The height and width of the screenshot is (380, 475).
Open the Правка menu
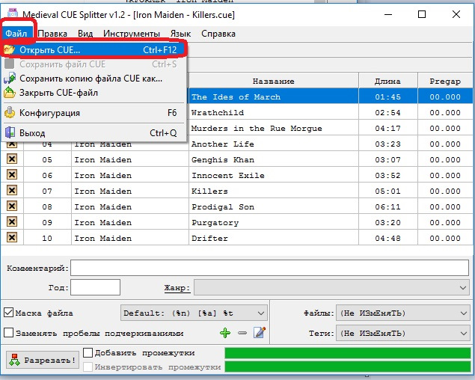pyautogui.click(x=52, y=34)
